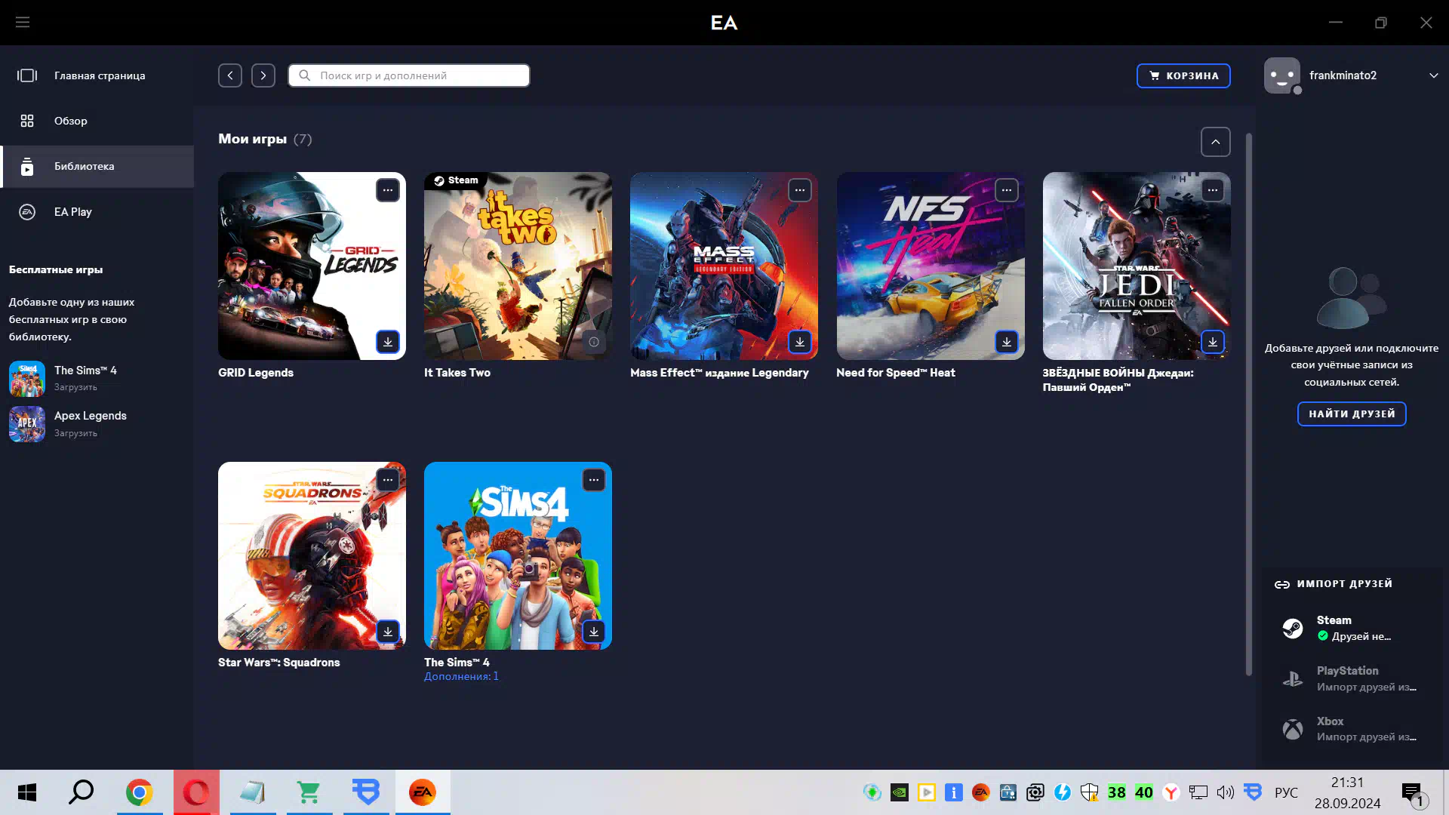The image size is (1449, 815).
Task: Open options menu for Mass Effect Legendary
Action: pos(800,190)
